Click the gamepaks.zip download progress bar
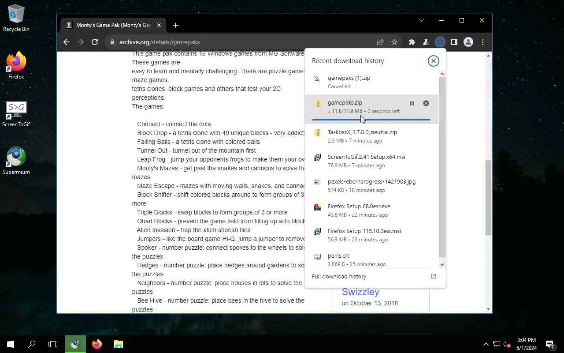 coord(371,120)
